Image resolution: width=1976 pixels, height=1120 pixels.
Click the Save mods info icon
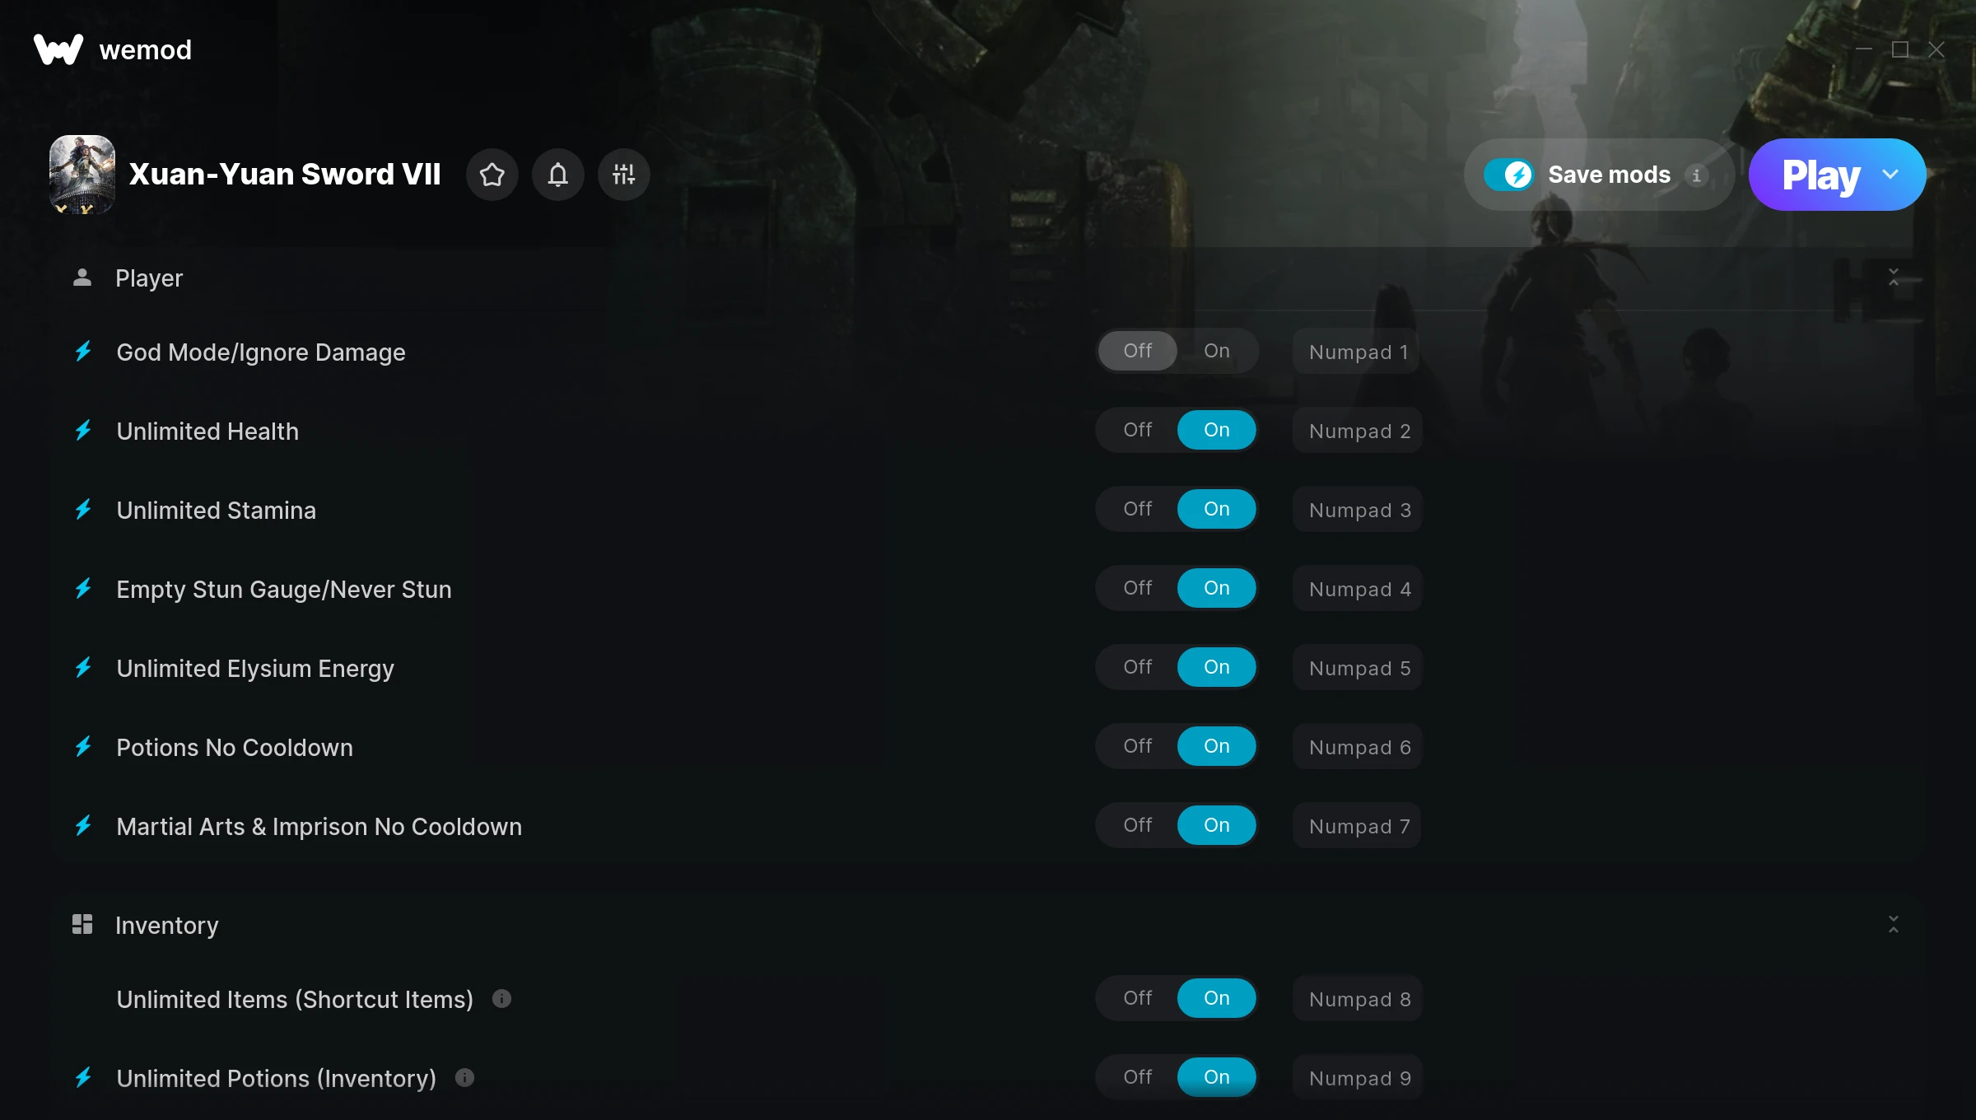1696,175
